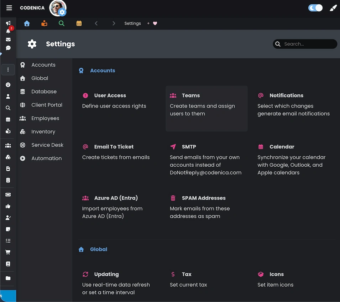Click the user avatar with gear badge
The height and width of the screenshot is (302, 340).
click(x=58, y=8)
